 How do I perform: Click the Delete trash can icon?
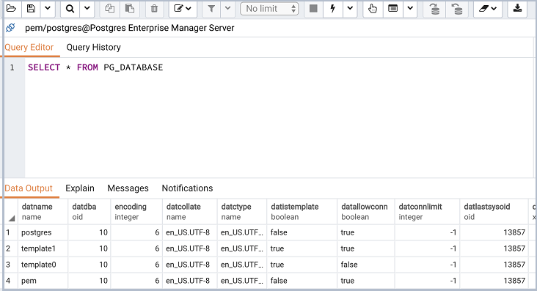[154, 9]
